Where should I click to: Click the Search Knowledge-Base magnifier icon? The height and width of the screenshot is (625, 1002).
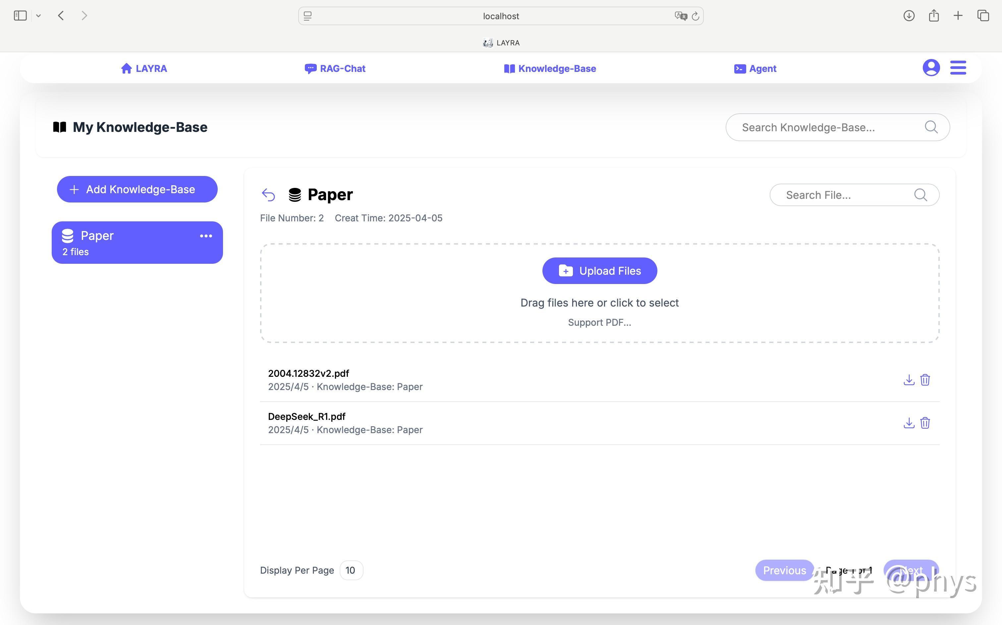[x=931, y=127]
